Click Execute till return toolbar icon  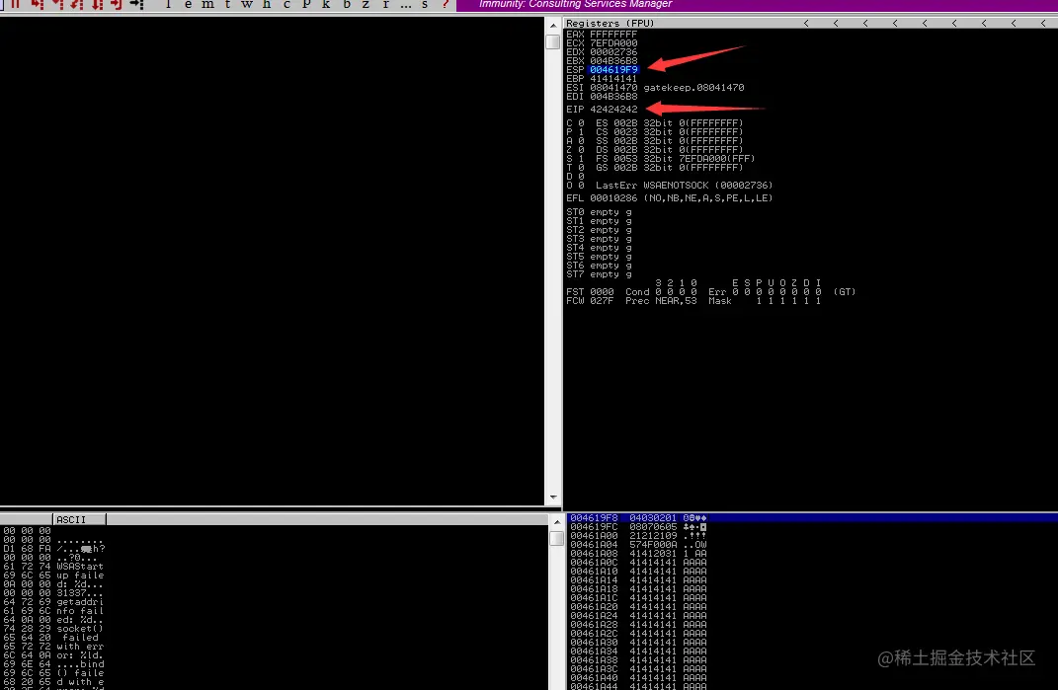[x=117, y=4]
